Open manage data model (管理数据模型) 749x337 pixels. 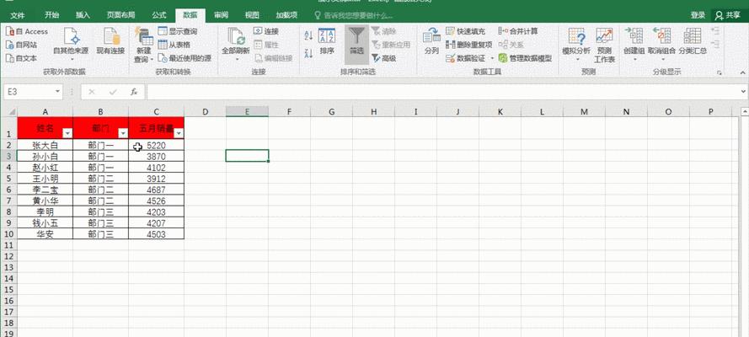525,58
